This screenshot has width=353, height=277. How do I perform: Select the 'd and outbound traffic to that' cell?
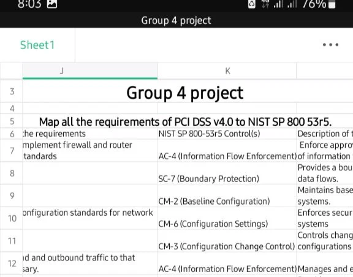(90, 264)
